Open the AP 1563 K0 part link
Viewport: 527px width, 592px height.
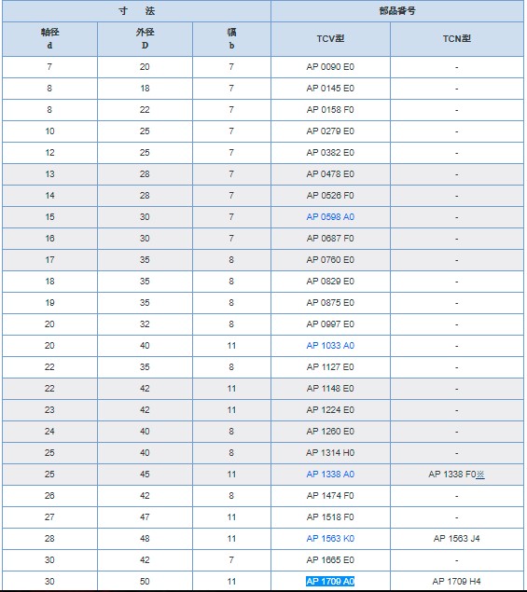coord(330,538)
